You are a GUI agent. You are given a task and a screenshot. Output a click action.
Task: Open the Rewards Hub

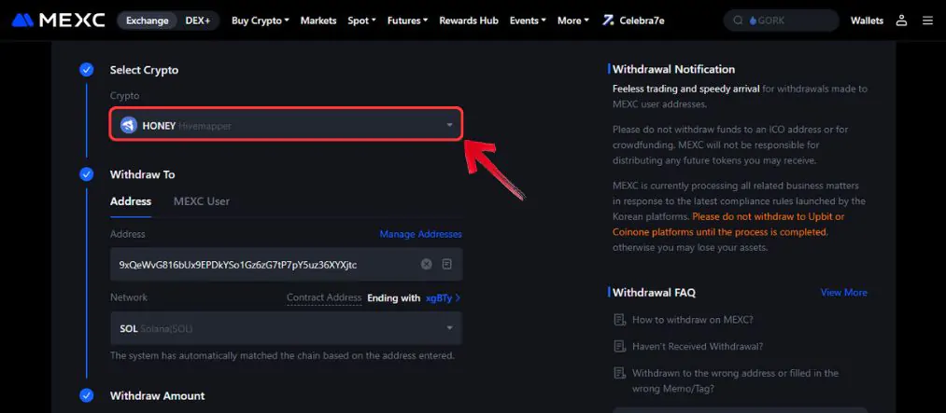click(x=469, y=21)
